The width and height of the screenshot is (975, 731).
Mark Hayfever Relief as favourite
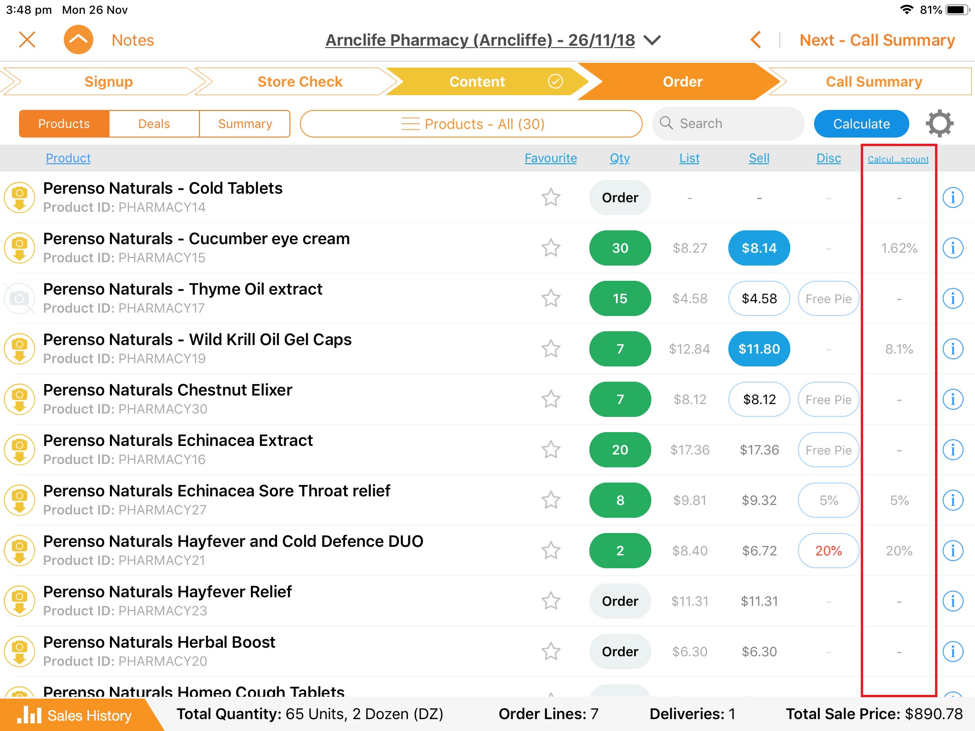pos(551,601)
